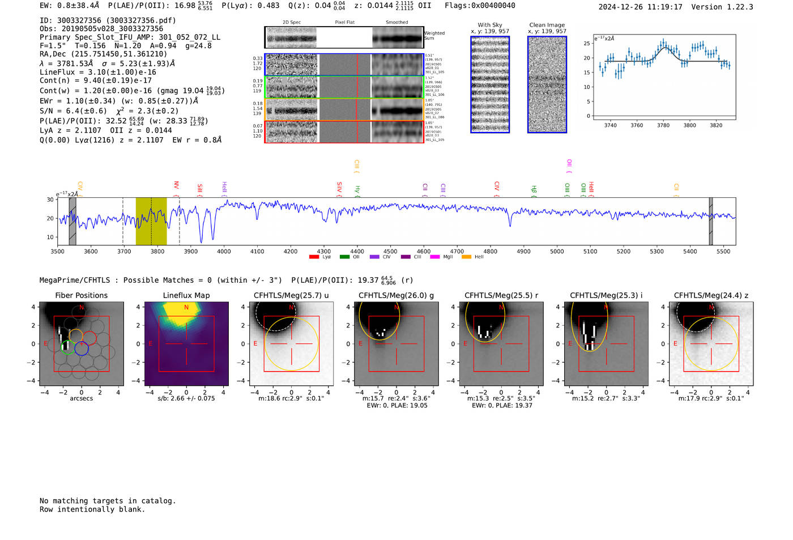Screen dimensions: 793x540
Task: Click the magenta OII line marker label
Action: pos(569,165)
